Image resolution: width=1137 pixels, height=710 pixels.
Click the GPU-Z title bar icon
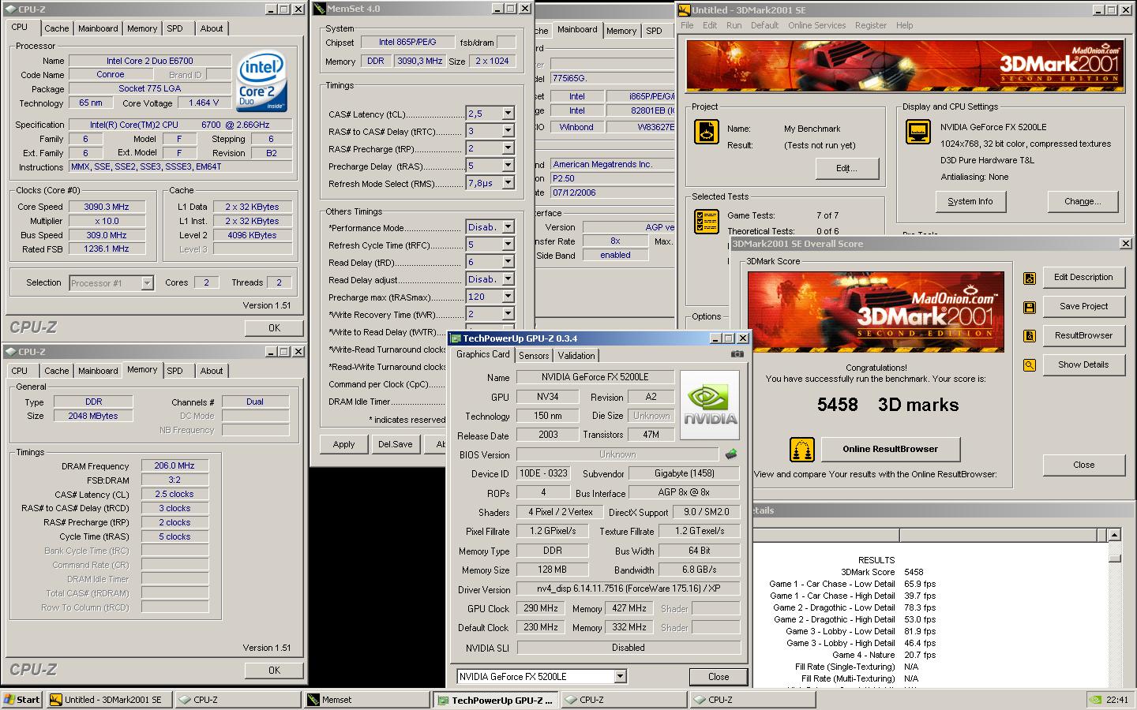coord(456,338)
